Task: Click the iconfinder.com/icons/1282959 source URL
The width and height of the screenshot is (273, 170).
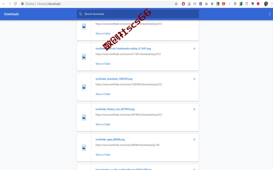Action: coord(129,85)
